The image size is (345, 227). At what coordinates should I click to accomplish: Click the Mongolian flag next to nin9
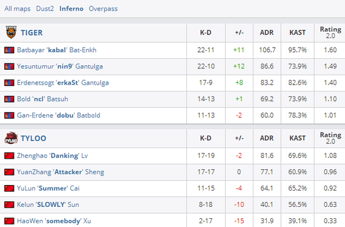pos(9,66)
